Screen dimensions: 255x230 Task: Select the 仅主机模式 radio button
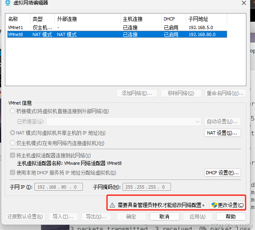[x=12, y=143]
